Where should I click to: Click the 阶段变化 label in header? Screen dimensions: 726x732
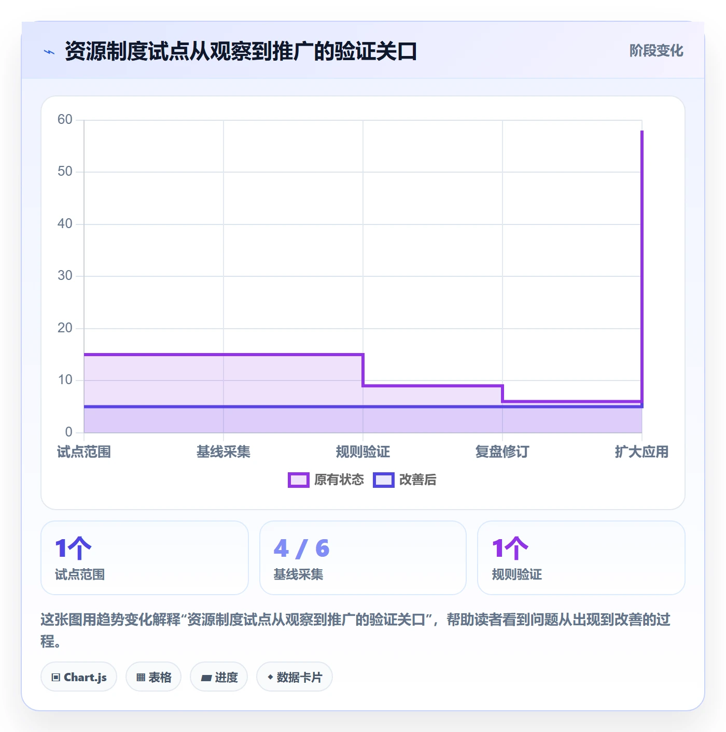pos(656,51)
